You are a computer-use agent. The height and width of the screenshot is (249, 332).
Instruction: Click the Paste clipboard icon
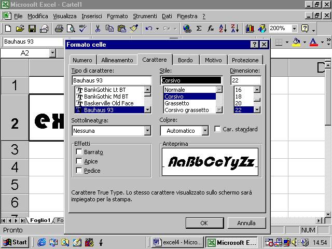point(122,29)
